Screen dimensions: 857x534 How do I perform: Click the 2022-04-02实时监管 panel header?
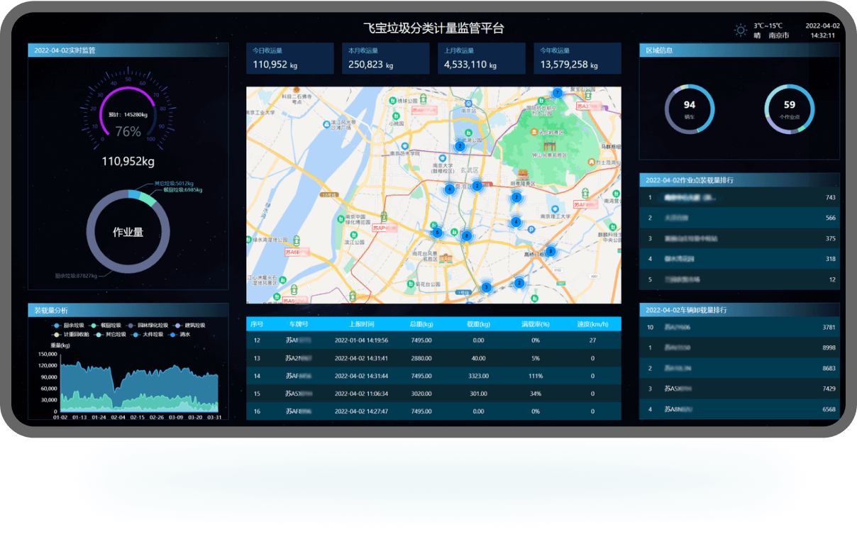[x=128, y=50]
